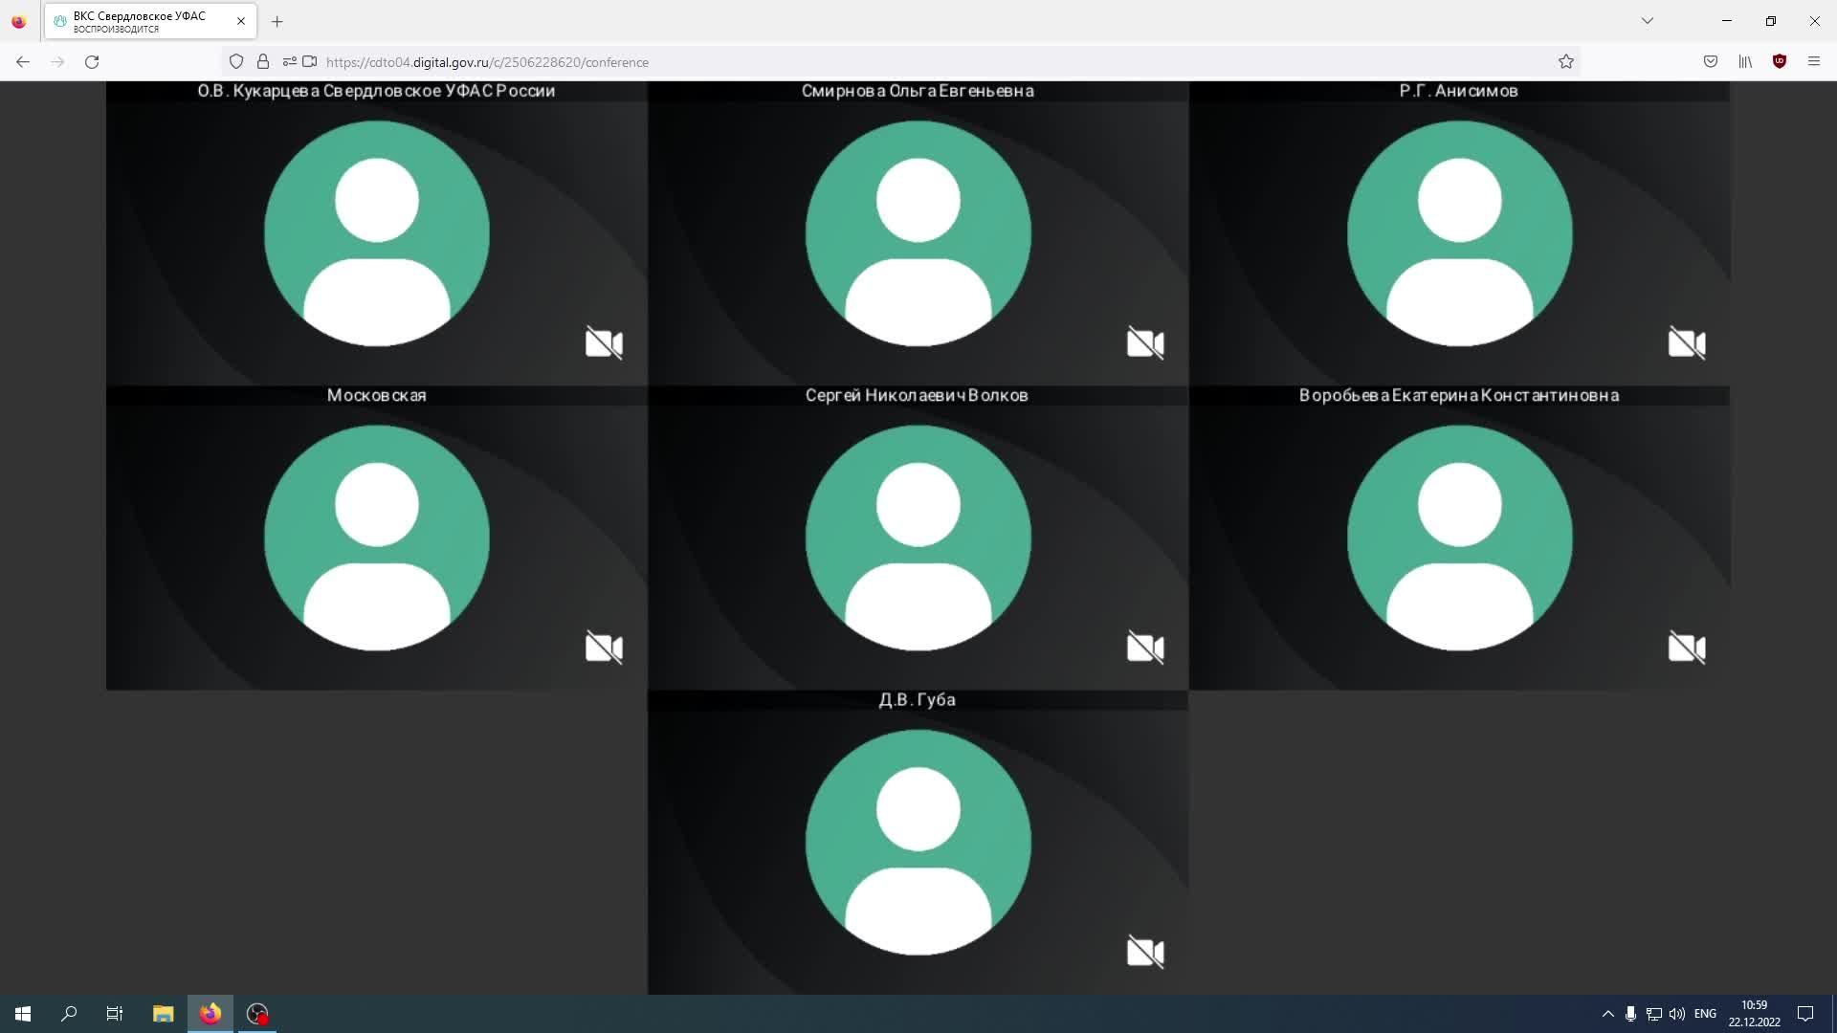1837x1033 pixels.
Task: Click the site security padlock icon
Action: (x=263, y=62)
